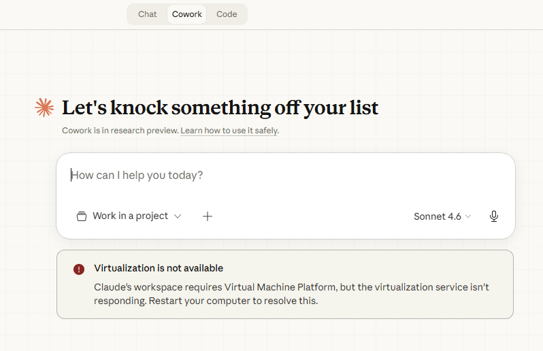Screen dimensions: 543x351
Task: Open the Code tab
Action: click(x=227, y=14)
